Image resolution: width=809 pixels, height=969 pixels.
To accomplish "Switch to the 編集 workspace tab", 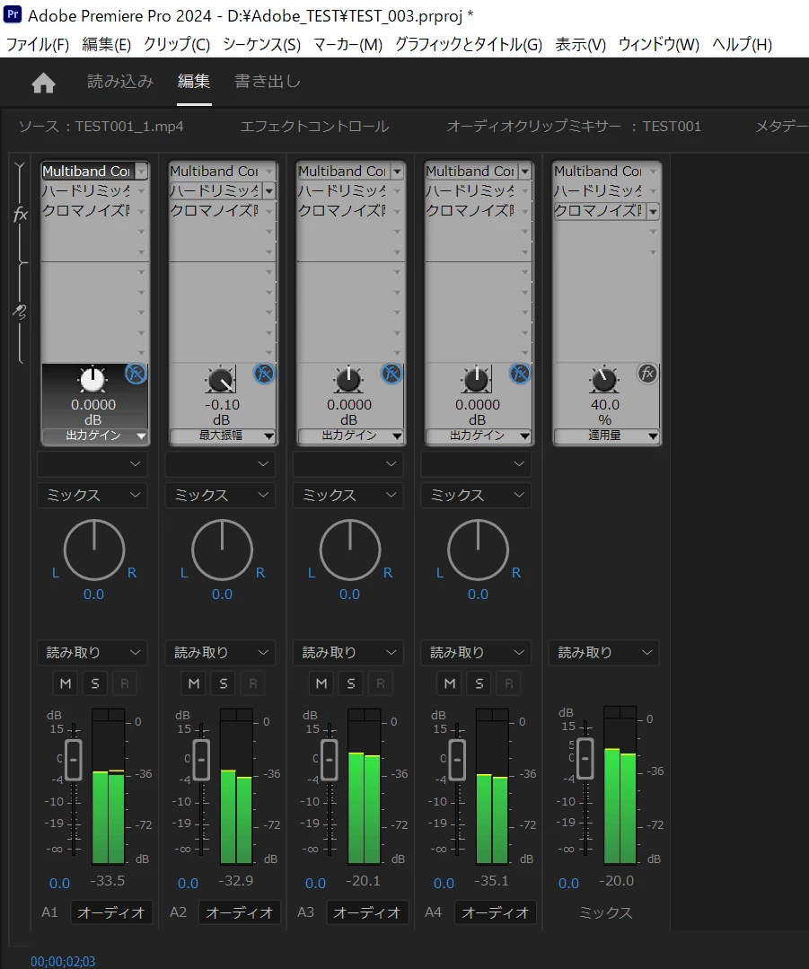I will point(194,82).
